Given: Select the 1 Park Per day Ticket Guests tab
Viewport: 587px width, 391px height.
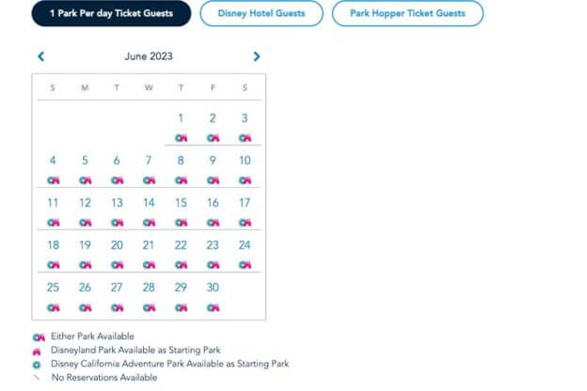Looking at the screenshot, I should click(110, 14).
